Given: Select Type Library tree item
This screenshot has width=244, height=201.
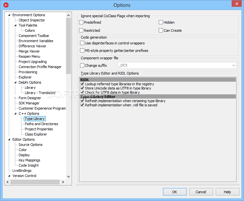Looking at the screenshot, I should point(35,119).
